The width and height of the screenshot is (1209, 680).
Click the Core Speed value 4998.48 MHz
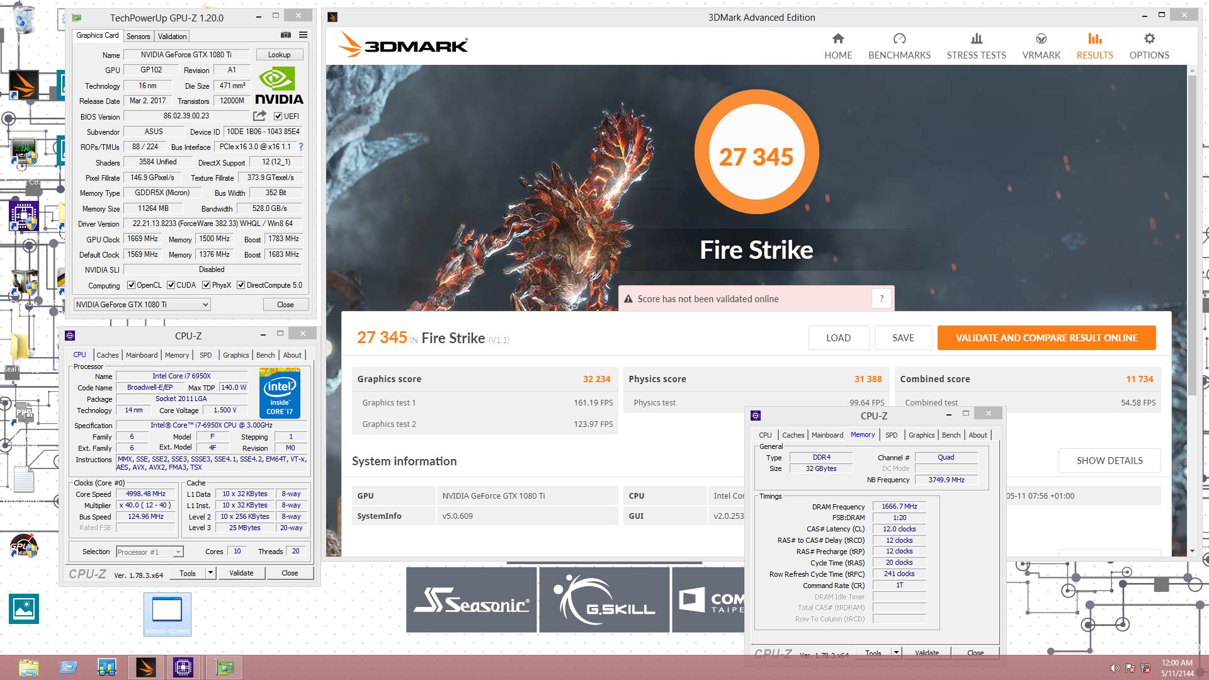pyautogui.click(x=145, y=494)
